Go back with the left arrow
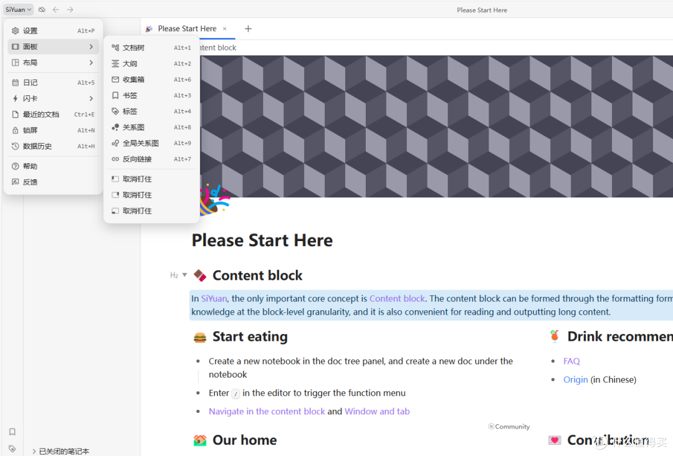Screen dimensions: 673x456 point(56,9)
